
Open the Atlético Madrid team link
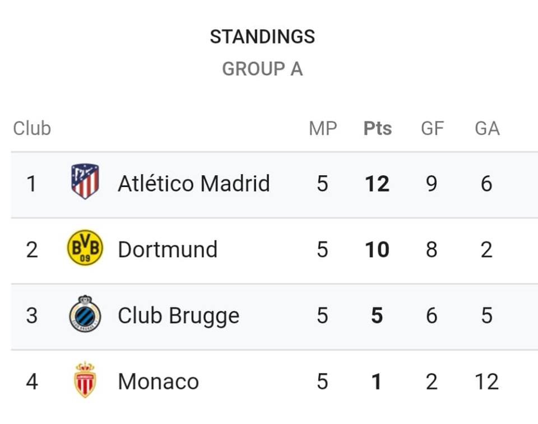193,183
